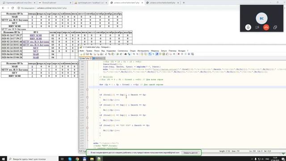This screenshot has width=286, height=161.
Task: Toggle the camera in the call window
Action: 257,27
